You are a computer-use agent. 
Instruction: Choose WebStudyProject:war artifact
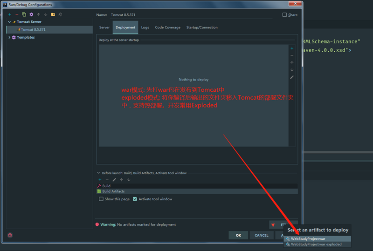(x=318, y=238)
